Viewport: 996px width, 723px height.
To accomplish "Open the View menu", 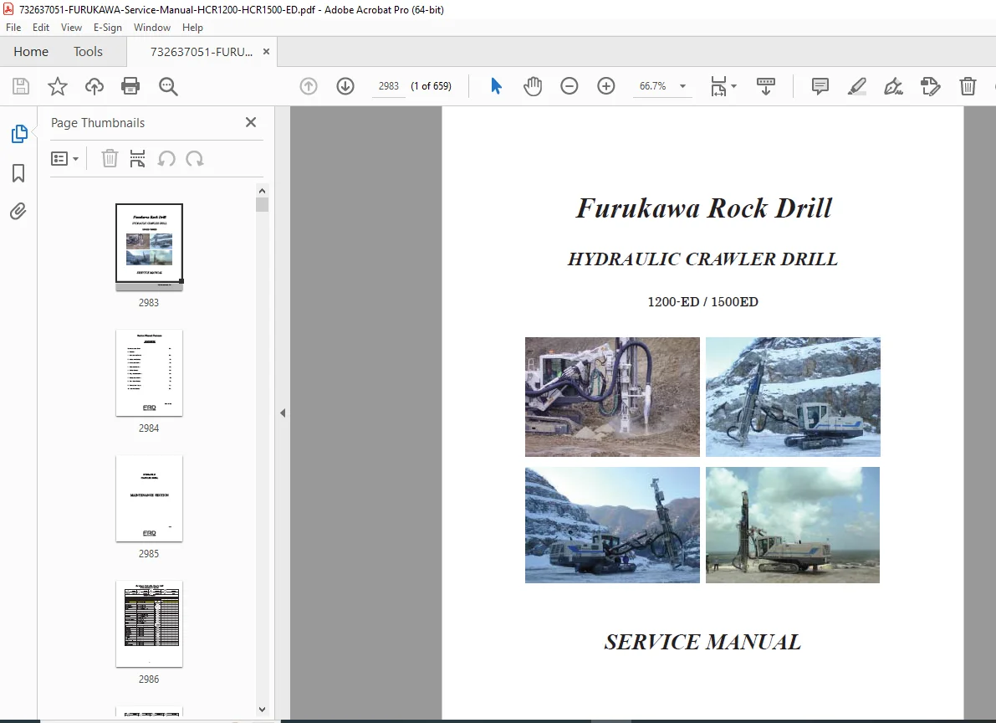I will coord(71,28).
